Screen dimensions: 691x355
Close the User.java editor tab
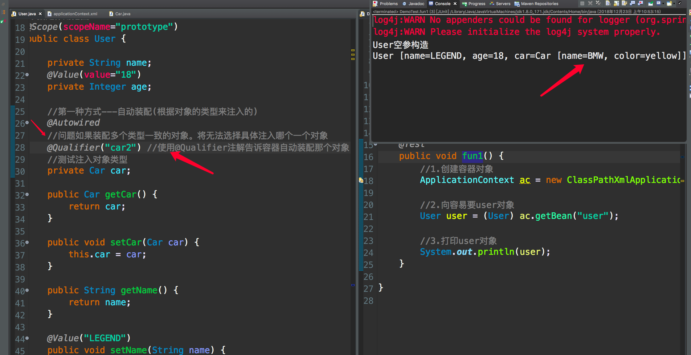tap(40, 14)
